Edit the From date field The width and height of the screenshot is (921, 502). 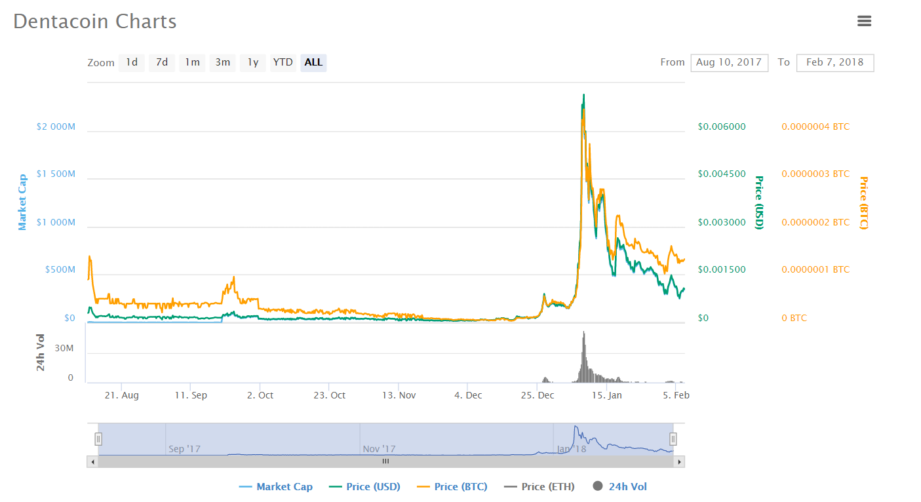[x=729, y=62]
